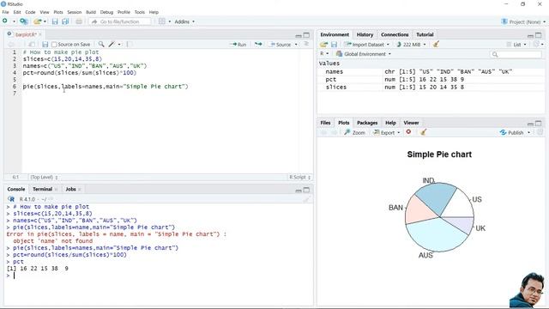Click the Save workspace icon in Environment
Viewport: 549px width, 309px height.
tap(334, 45)
